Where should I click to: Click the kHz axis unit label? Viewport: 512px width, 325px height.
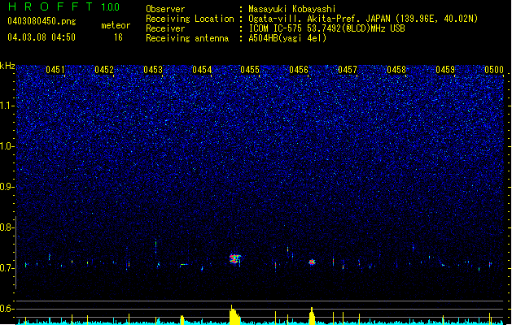pos(7,66)
